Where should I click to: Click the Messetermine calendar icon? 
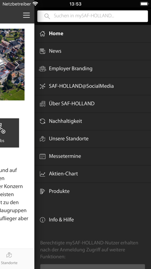point(42,156)
